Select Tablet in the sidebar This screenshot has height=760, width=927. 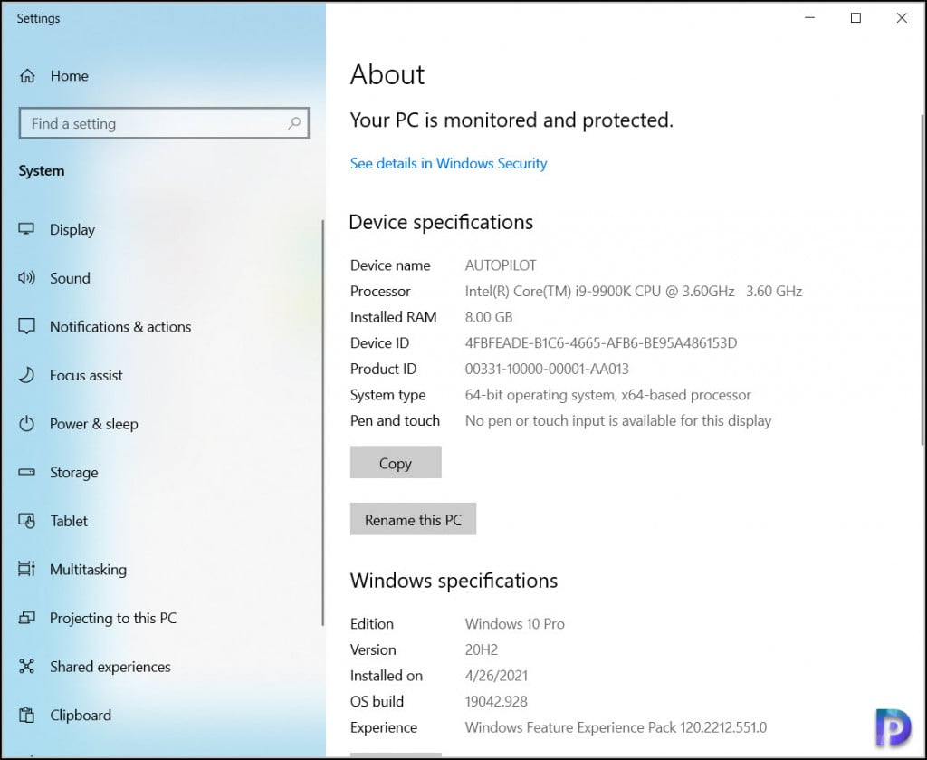pyautogui.click(x=69, y=521)
